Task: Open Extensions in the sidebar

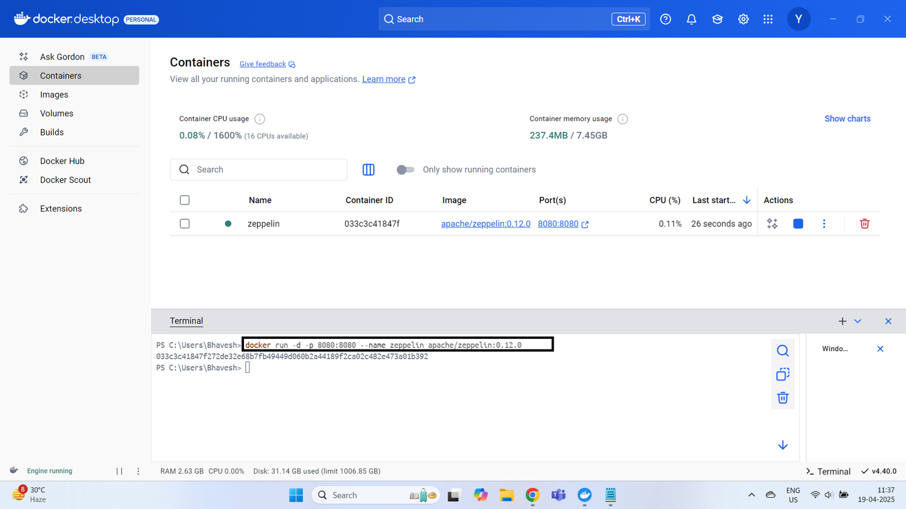Action: point(74,209)
